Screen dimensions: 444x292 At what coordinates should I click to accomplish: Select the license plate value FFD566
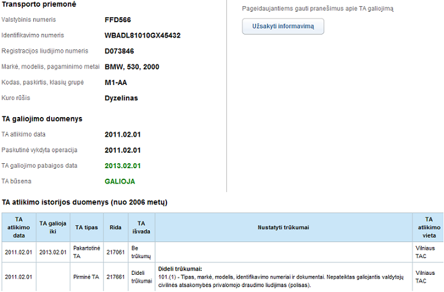click(118, 20)
